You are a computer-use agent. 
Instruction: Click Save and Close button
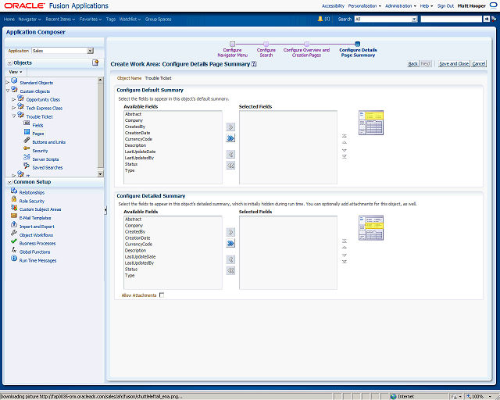pos(454,64)
